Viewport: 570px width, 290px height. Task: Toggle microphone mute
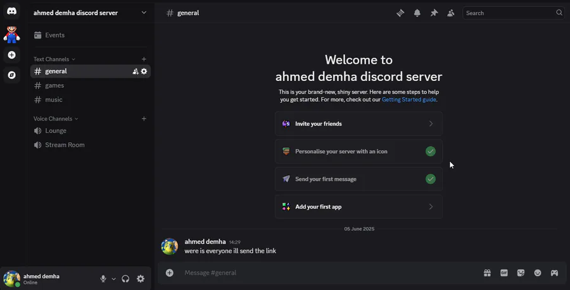click(x=103, y=279)
